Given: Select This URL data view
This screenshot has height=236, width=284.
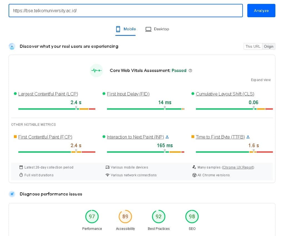Looking at the screenshot, I should point(253,47).
